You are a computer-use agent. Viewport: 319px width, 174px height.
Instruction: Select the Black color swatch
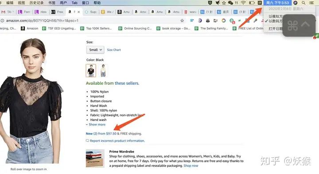coord(91,71)
